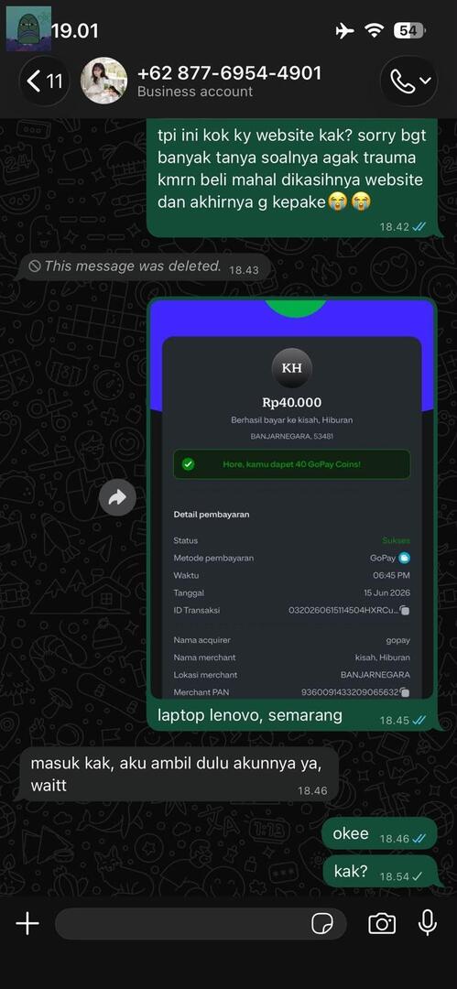Select message 'masuk kak, aku ambil dulu akunnya ya'
The height and width of the screenshot is (989, 457).
(176, 774)
